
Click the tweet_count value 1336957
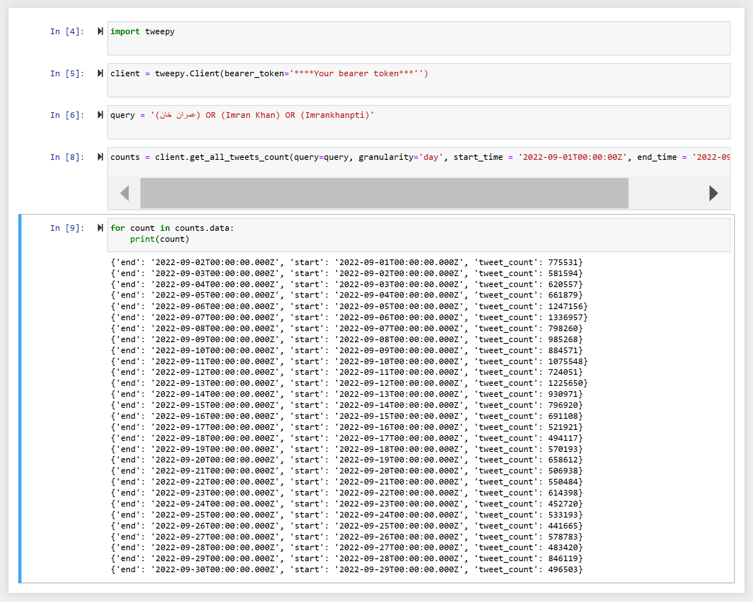[x=565, y=317]
